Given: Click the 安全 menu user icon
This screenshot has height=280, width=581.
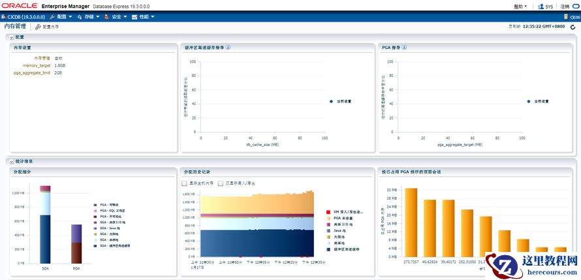Looking at the screenshot, I should [x=106, y=17].
